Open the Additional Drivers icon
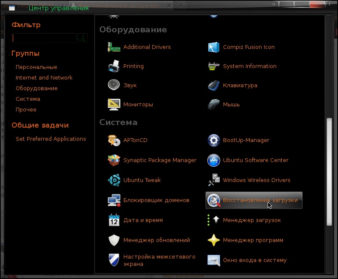Viewport: 338px width, 279px height. (x=114, y=47)
